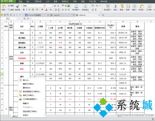Screen dimensions: 155x121
Task: Toggle left horizontal alignment
Action: 63,10
